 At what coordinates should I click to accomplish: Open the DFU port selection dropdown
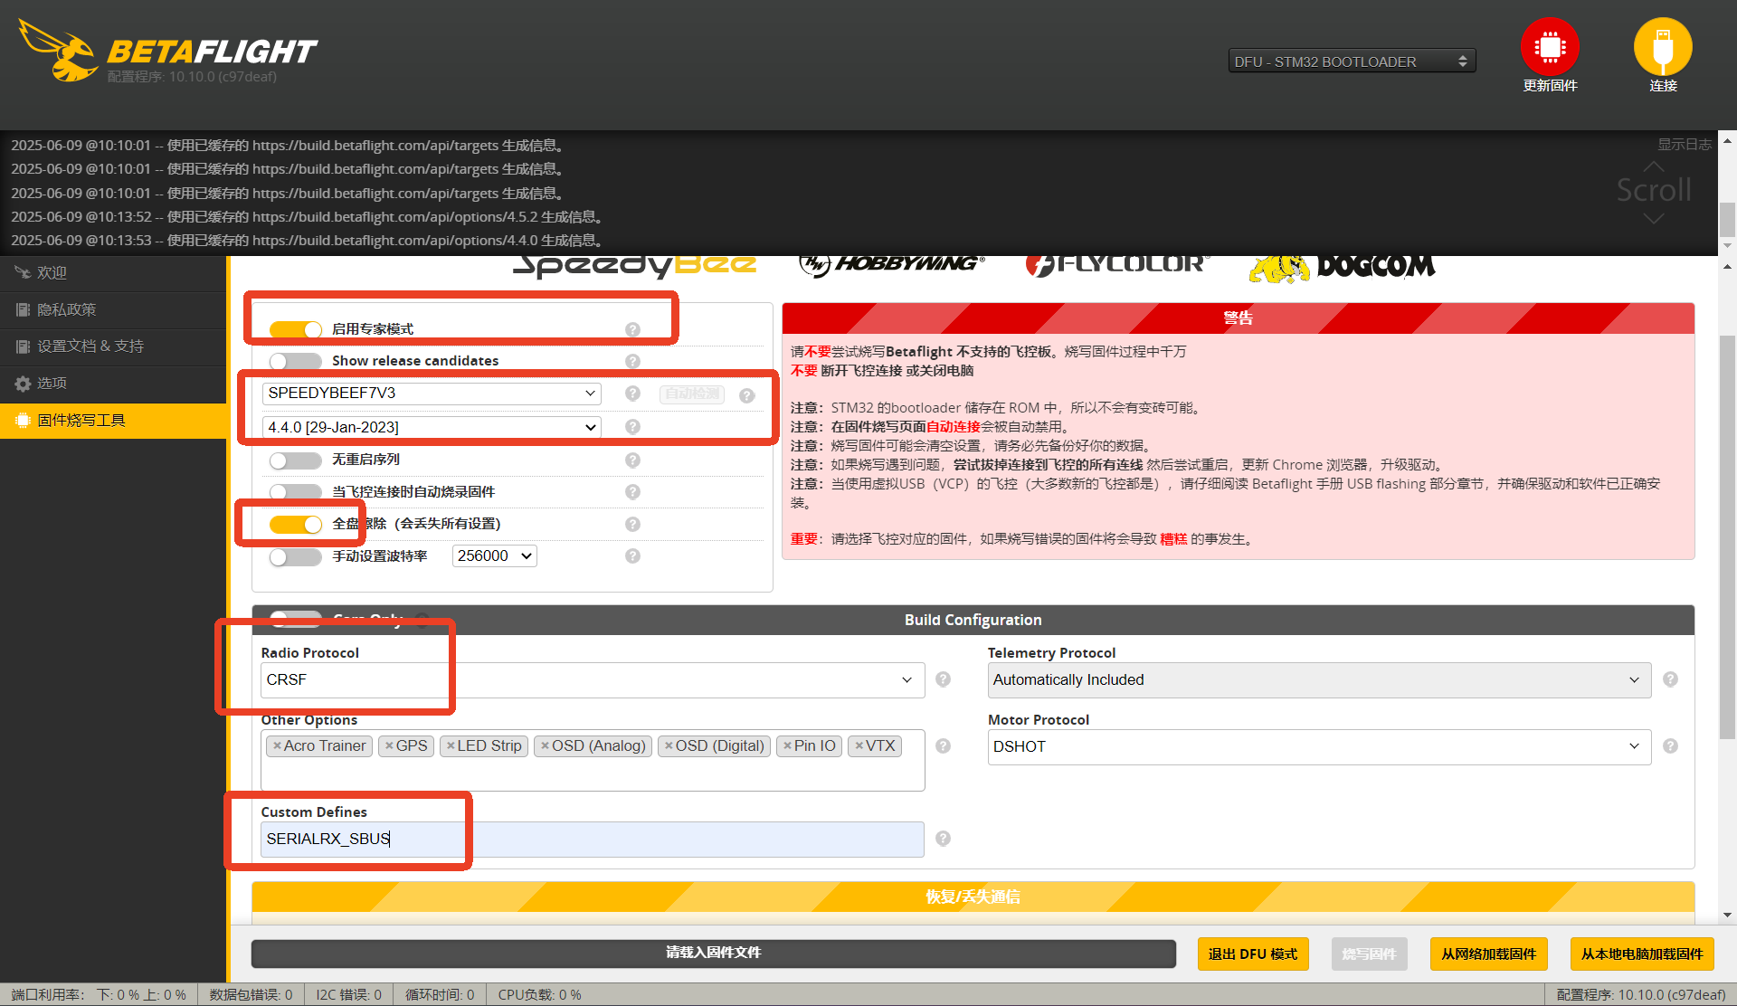coord(1351,62)
